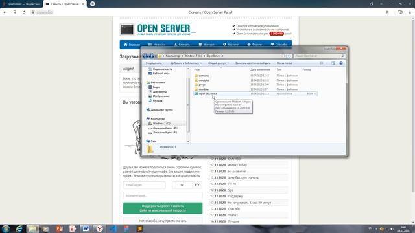
Task: Open PowerPoint from the taskbar
Action: (59, 228)
